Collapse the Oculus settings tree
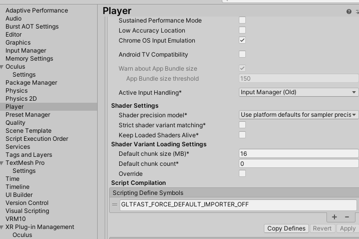Image resolution: width=359 pixels, height=239 pixels. (2, 67)
